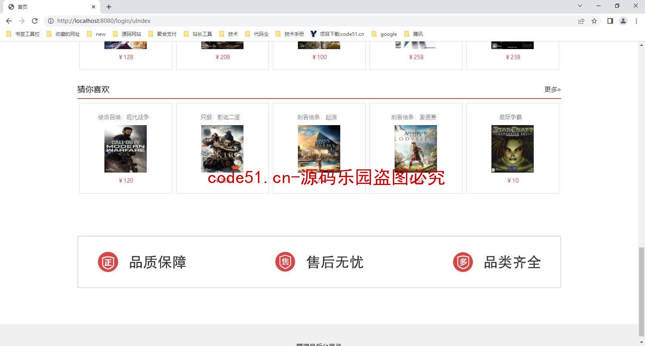Screen dimensions: 645x346
Task: Click the ¥100 price text
Action: (x=319, y=57)
